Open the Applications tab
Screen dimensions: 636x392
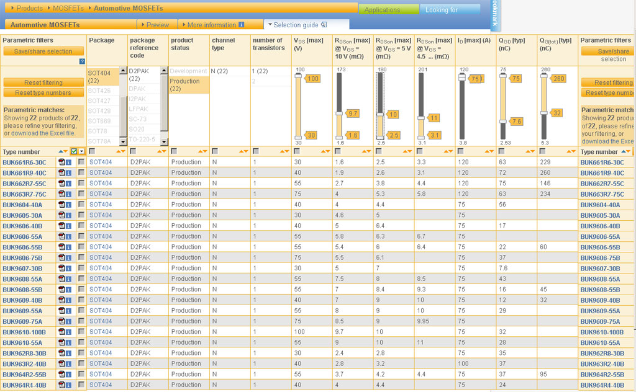click(x=382, y=10)
